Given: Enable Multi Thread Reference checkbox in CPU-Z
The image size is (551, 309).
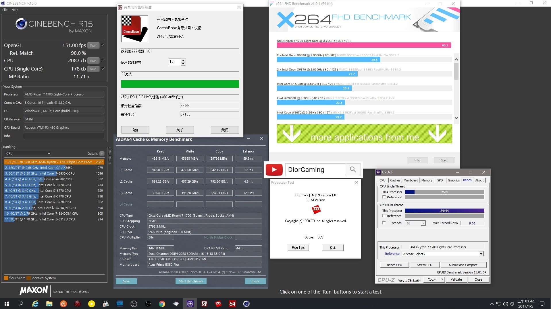Looking at the screenshot, I should click(x=384, y=216).
